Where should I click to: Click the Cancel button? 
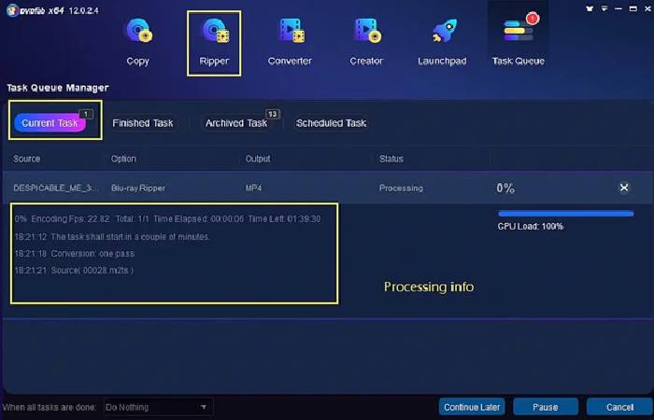(x=619, y=407)
